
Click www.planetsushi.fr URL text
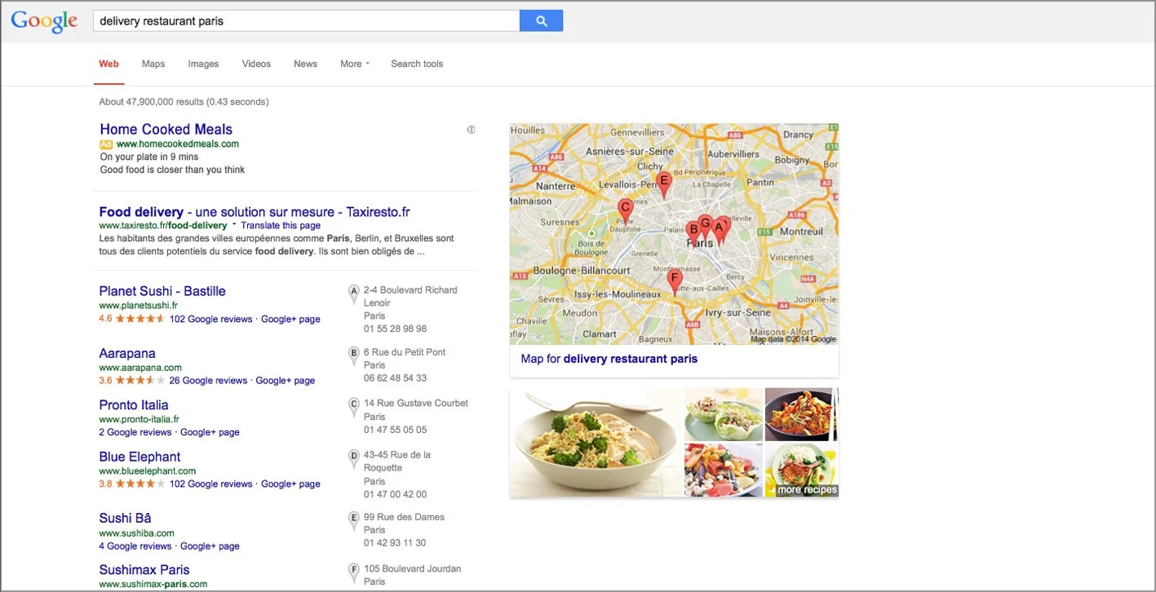click(x=139, y=306)
